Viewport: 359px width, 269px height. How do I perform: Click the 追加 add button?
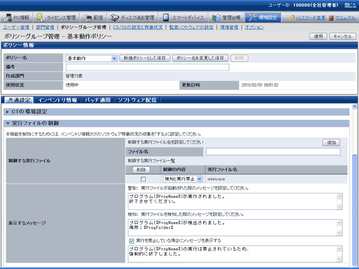(x=331, y=142)
